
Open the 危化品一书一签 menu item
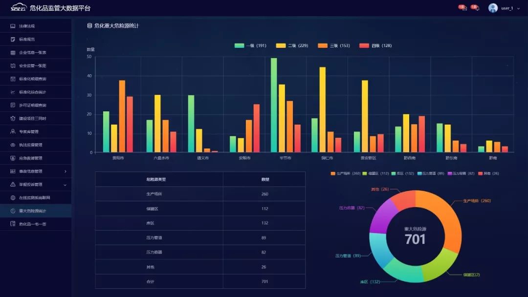(x=32, y=224)
